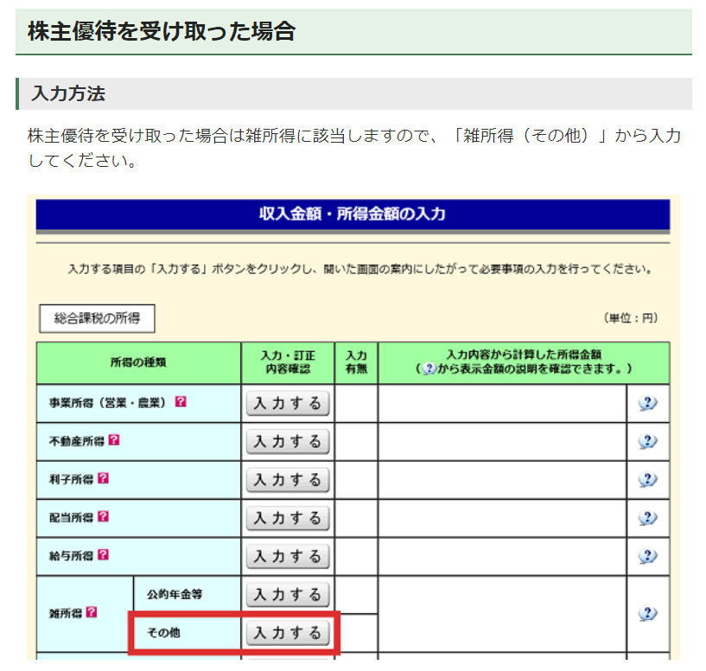Click the 雑所得 row label
The height and width of the screenshot is (671, 706).
tap(66, 613)
